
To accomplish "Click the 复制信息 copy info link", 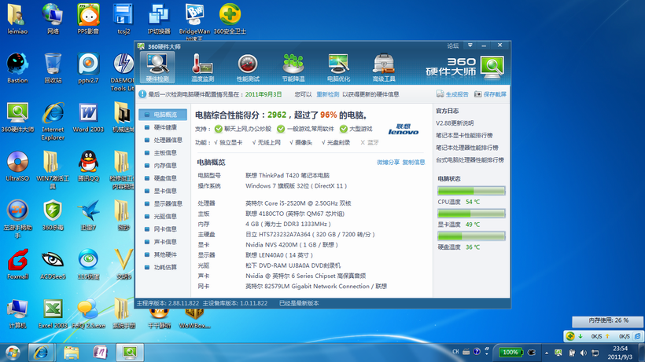I will coord(414,162).
